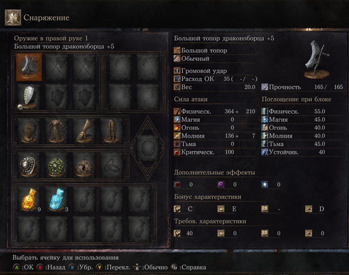
Task: Select the equipped shield in left hand slot
Action: 29,97
